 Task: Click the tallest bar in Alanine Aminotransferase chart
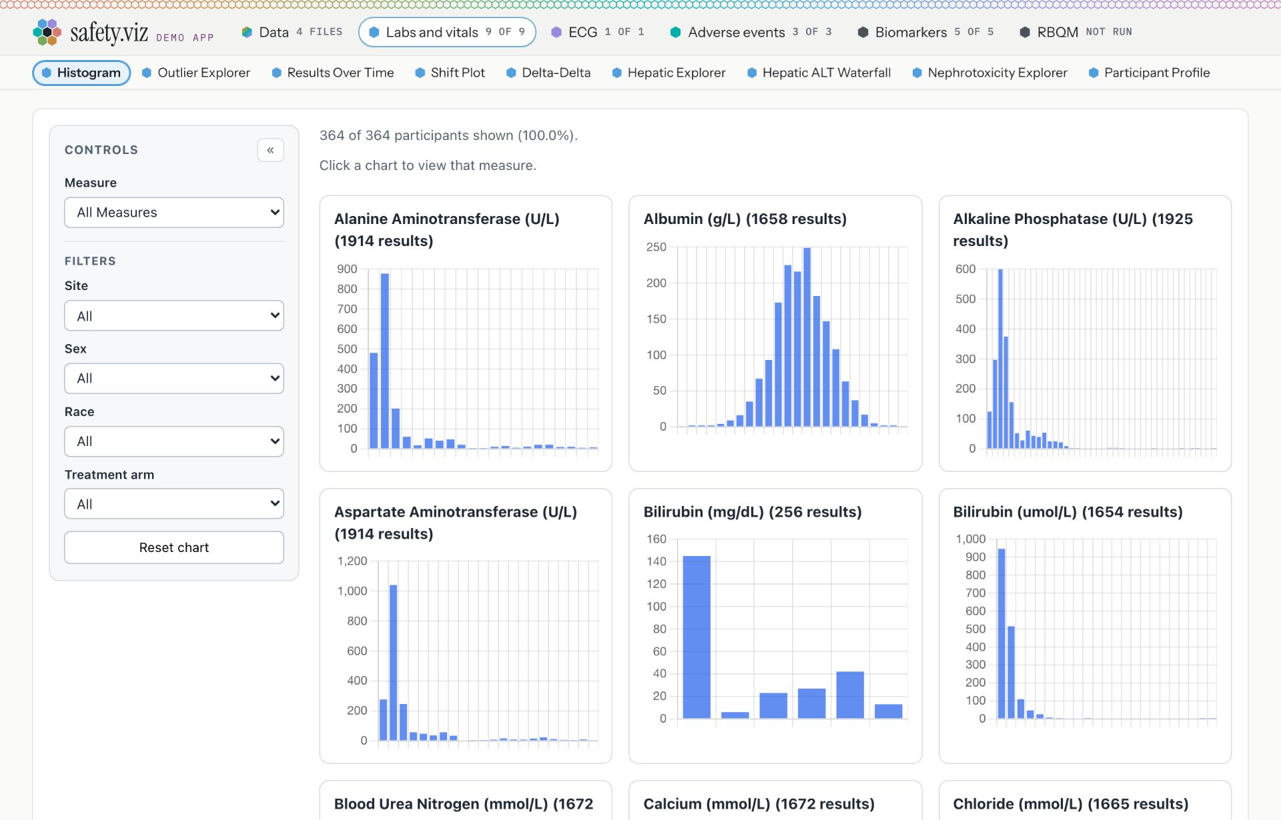[x=384, y=361]
